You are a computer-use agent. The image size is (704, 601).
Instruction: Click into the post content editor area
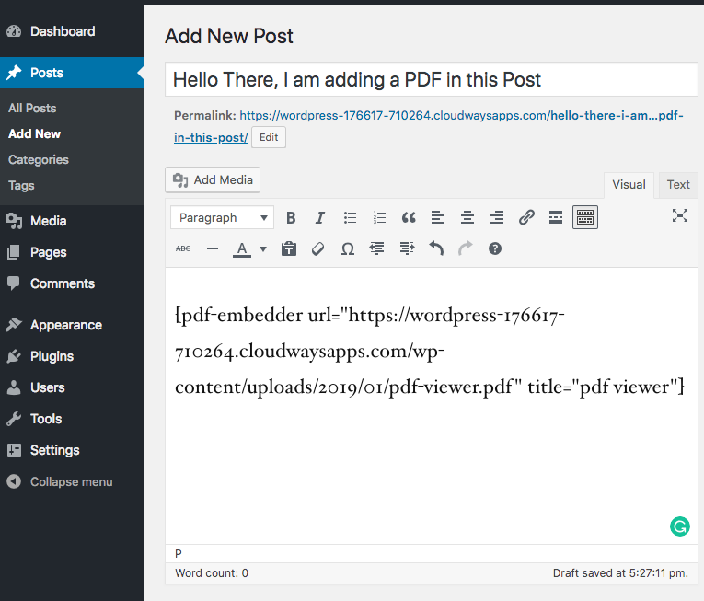coord(431,404)
